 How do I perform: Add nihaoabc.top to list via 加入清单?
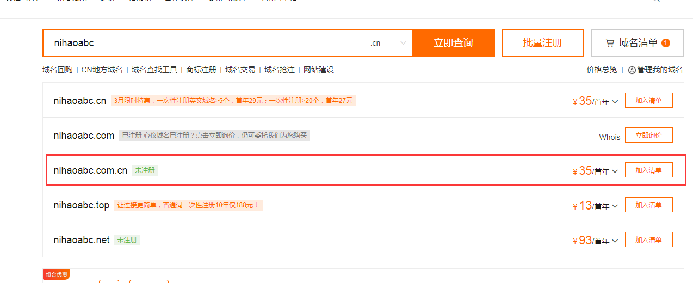click(648, 205)
